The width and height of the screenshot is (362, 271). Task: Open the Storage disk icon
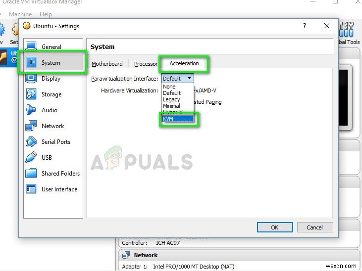pyautogui.click(x=31, y=94)
